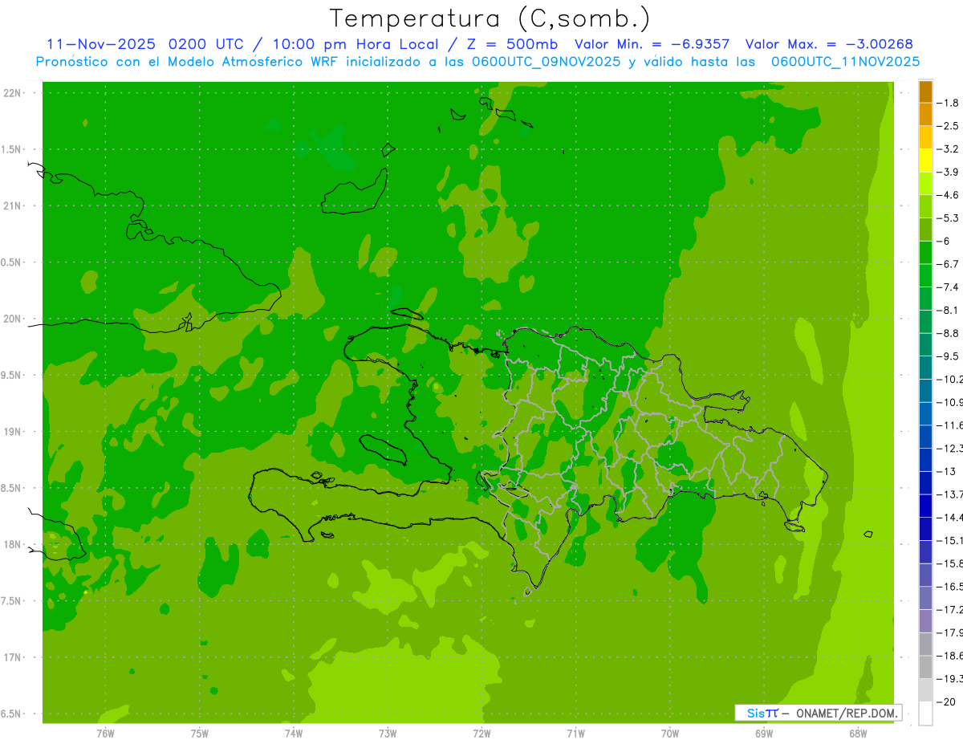Click the "72W" longitude axis label
Viewport: 963px width, 744px height.
click(x=482, y=734)
